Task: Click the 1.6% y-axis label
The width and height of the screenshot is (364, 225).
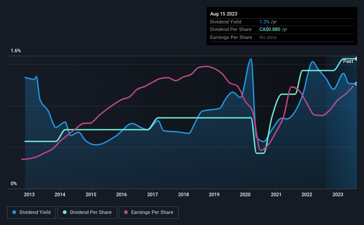Action: (x=16, y=51)
